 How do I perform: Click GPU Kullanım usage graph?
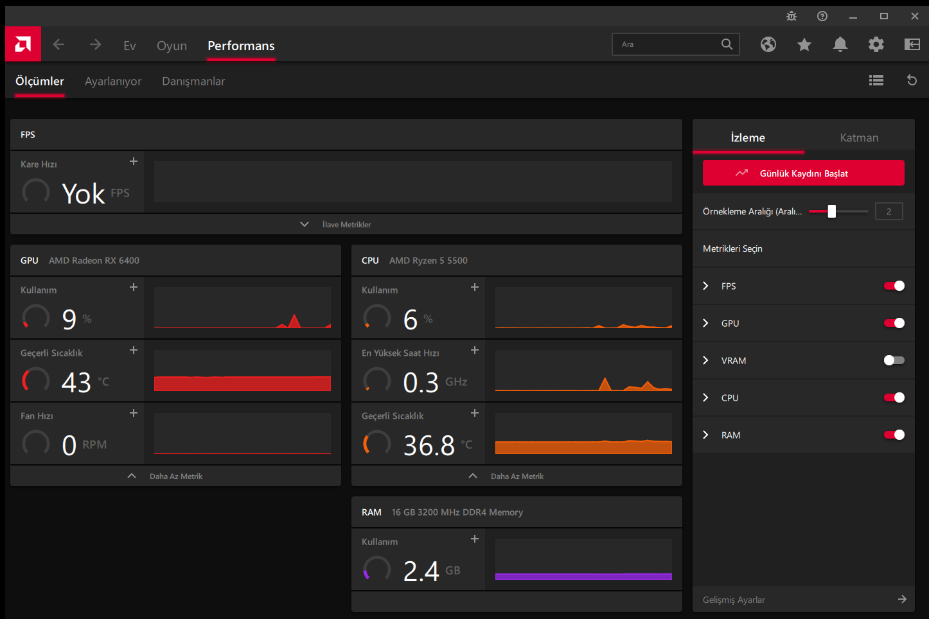(x=242, y=308)
